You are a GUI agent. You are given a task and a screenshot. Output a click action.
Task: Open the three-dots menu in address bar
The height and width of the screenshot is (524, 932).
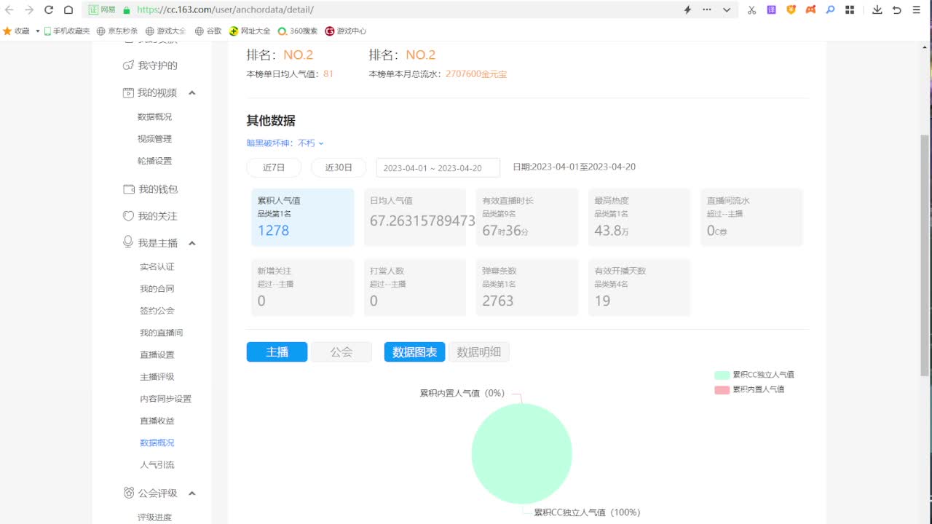707,9
